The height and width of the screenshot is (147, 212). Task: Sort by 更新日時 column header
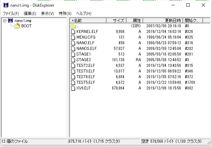click(163, 21)
